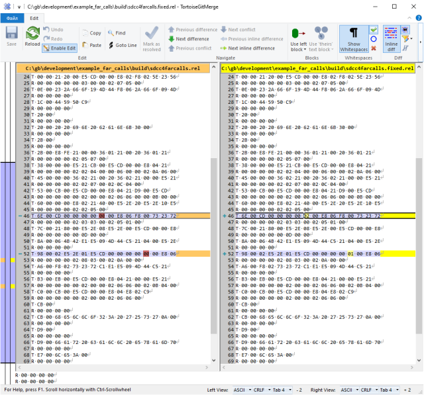Open Use left block dropdown arrow

tap(305, 50)
